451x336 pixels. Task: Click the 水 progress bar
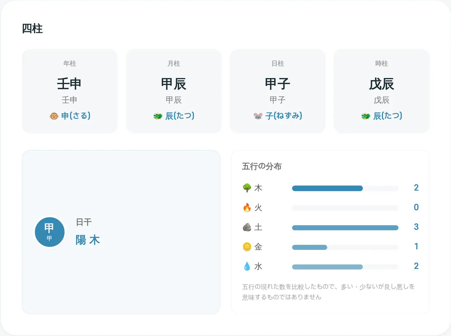point(345,267)
